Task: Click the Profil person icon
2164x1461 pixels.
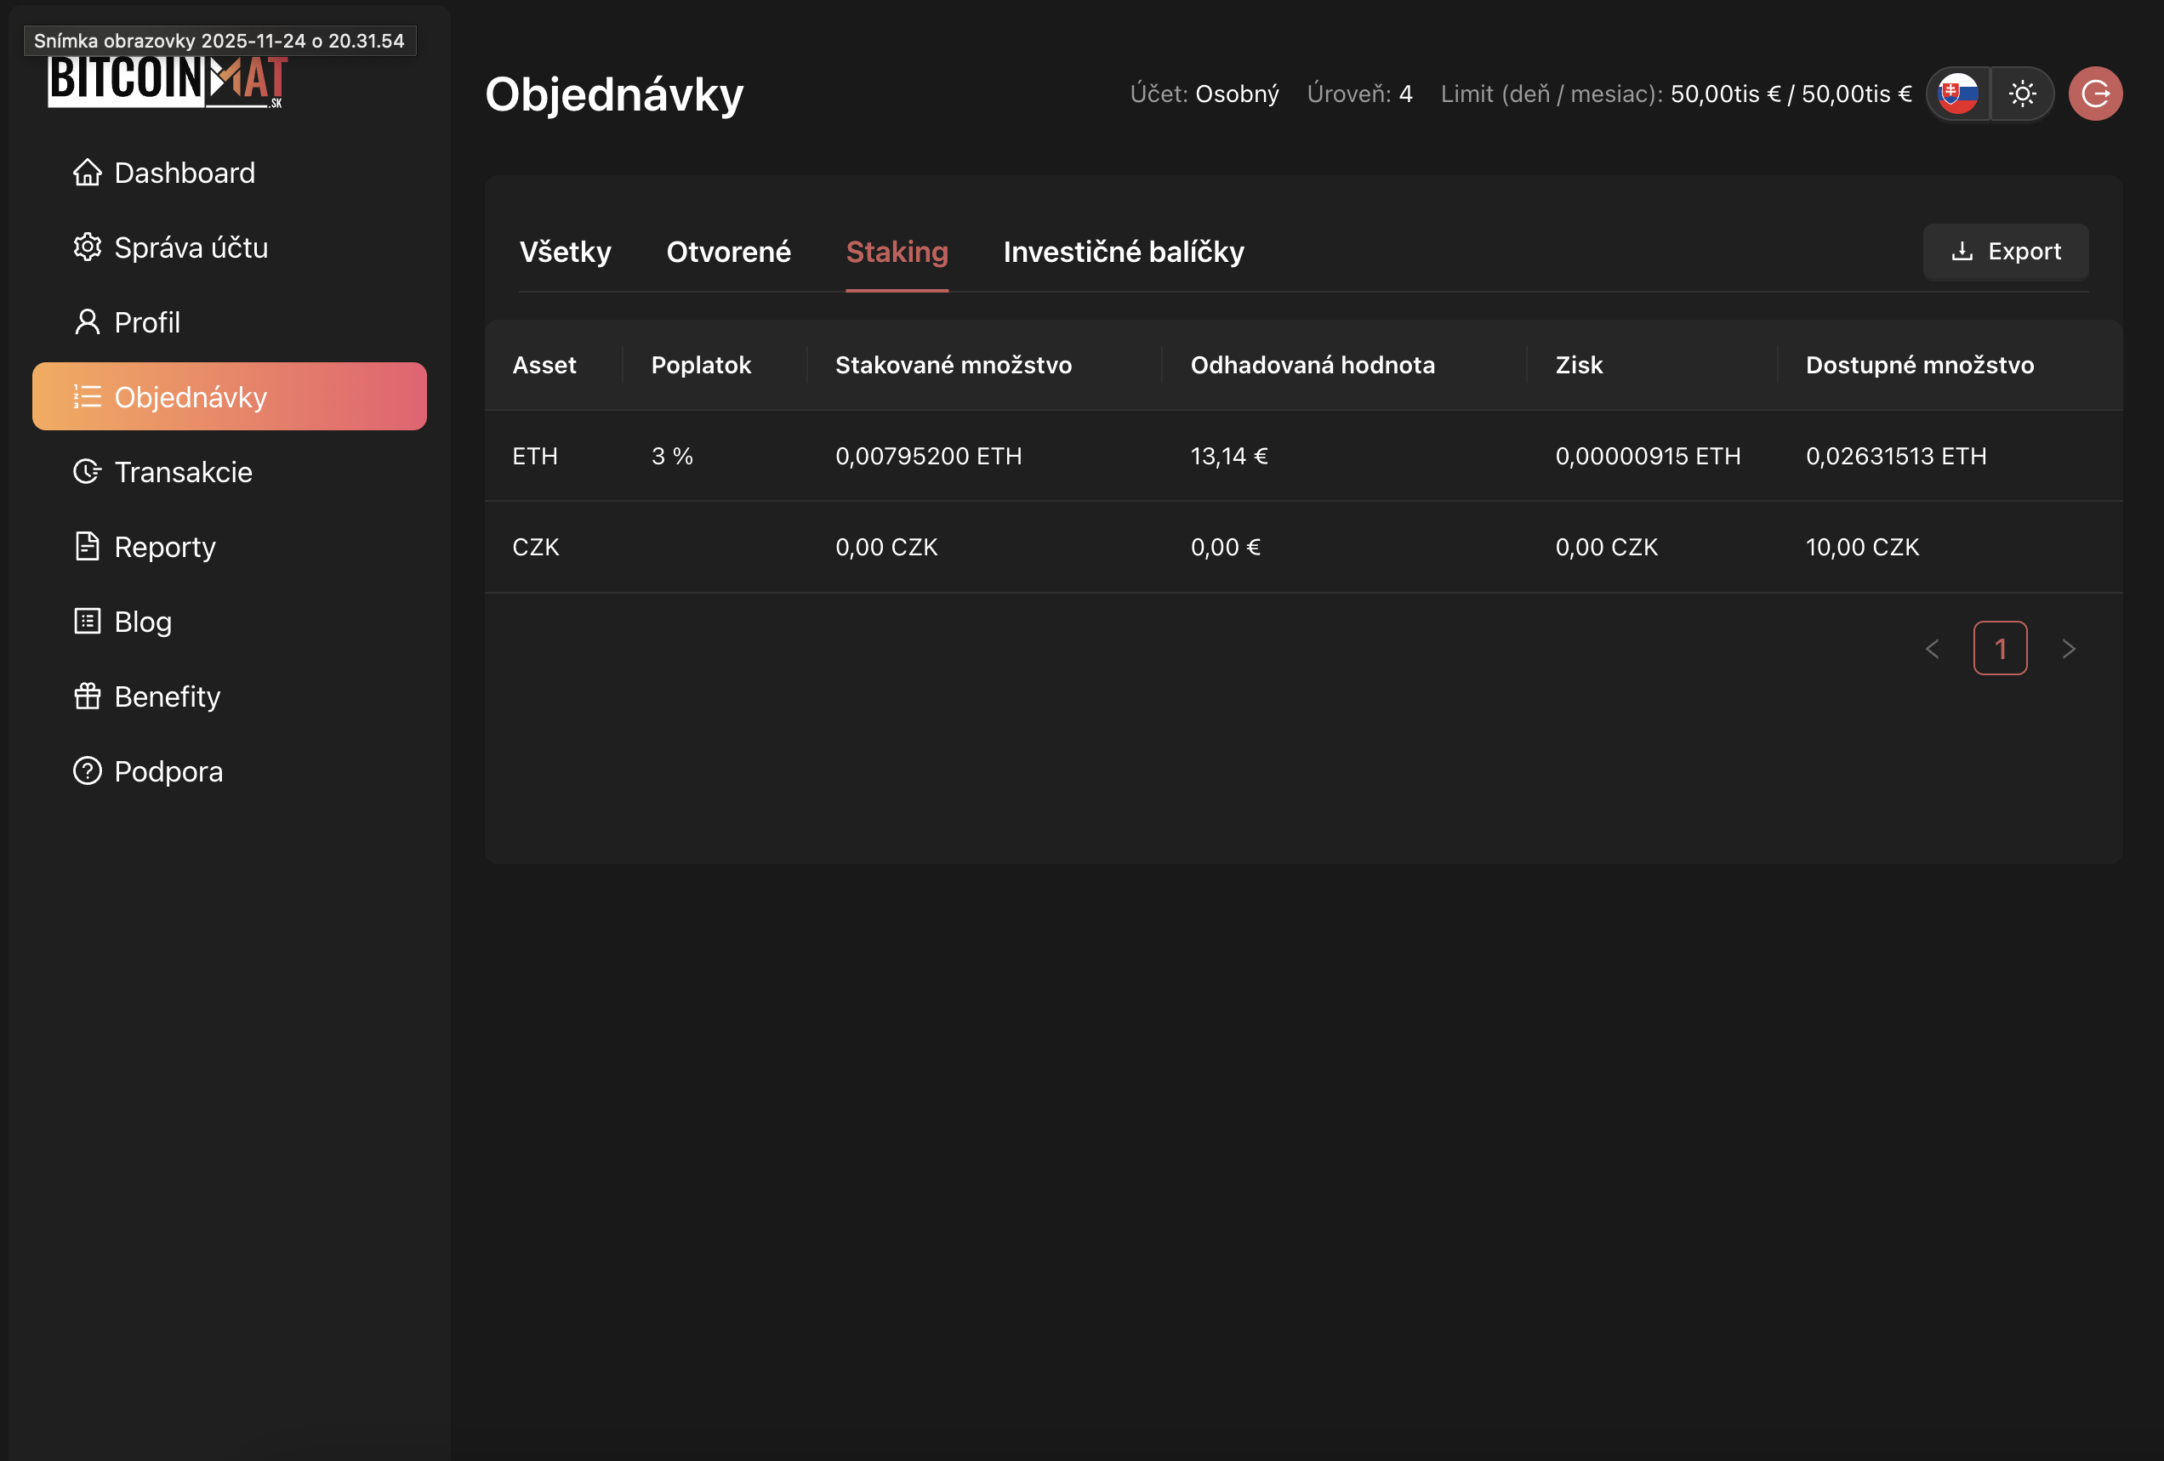Action: click(x=87, y=322)
